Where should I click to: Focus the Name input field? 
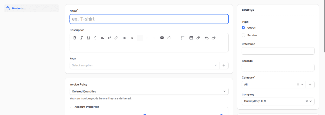149,19
